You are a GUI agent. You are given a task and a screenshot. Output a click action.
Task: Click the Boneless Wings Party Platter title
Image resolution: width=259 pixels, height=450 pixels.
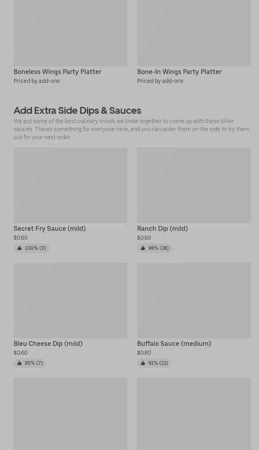[58, 72]
